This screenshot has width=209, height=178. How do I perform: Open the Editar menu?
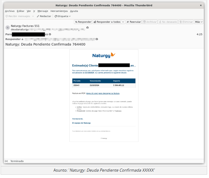[x=20, y=11]
